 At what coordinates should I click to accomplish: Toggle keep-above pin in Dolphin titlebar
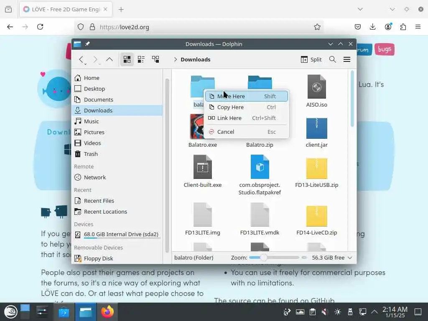(x=87, y=44)
